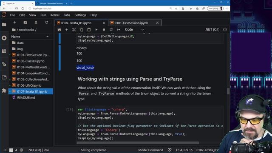
Task: Open 0102-Classes.ipynb in file list
Action: (x=31, y=61)
